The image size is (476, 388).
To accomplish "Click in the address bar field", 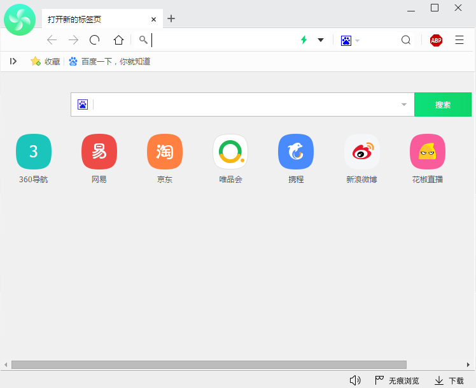I will (x=225, y=40).
